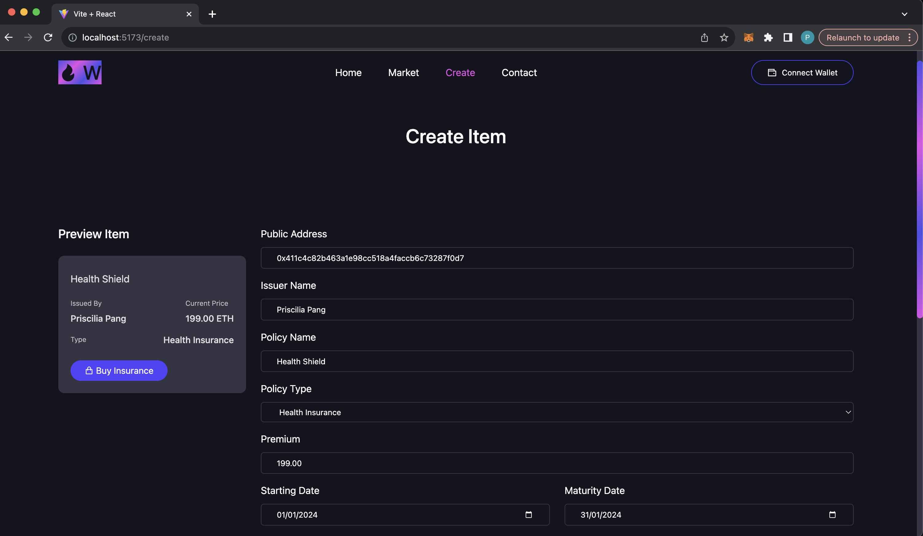Click the Connect Wallet button
The height and width of the screenshot is (536, 923).
[802, 72]
